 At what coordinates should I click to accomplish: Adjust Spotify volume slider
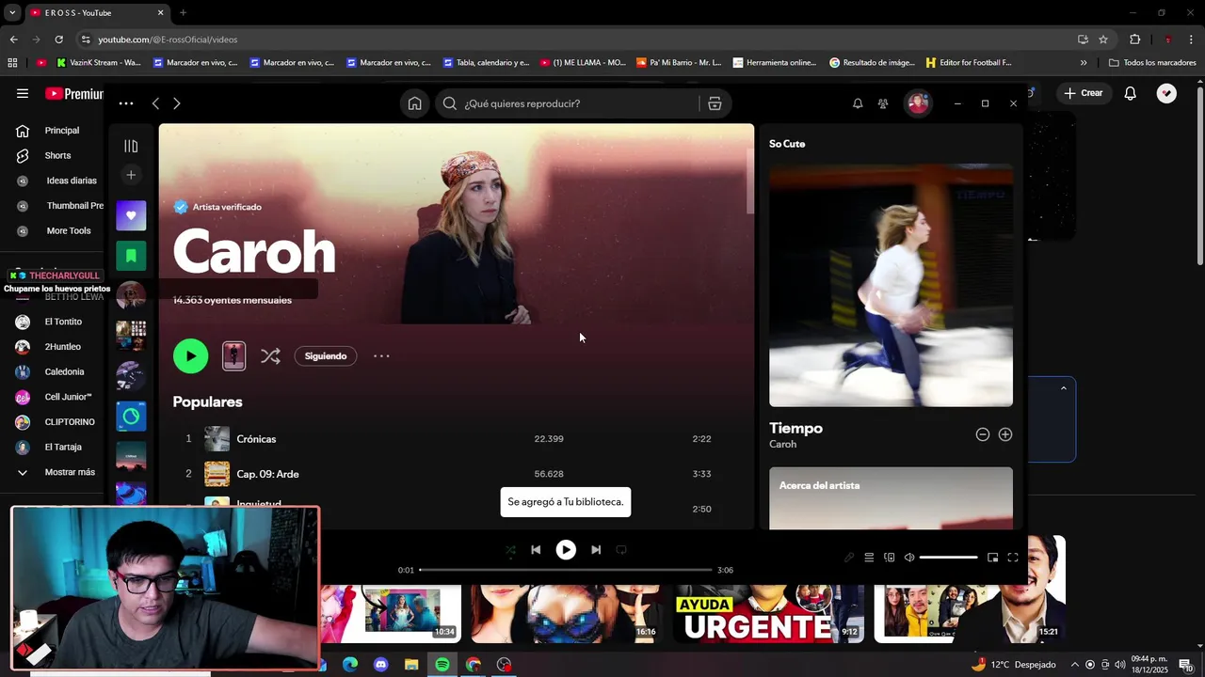(949, 558)
